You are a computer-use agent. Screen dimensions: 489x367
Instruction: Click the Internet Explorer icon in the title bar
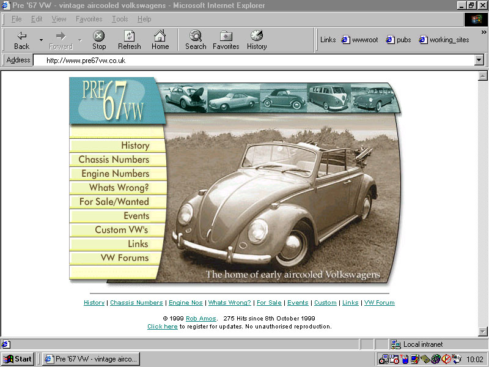pos(6,6)
